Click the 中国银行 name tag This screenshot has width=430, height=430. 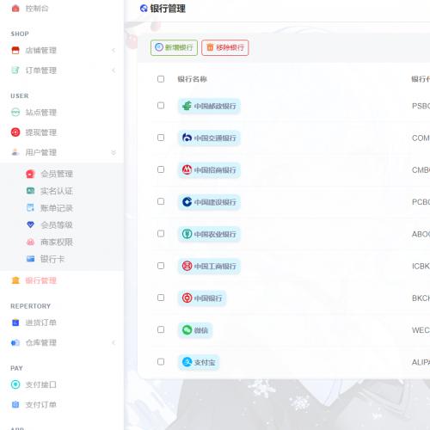click(x=202, y=298)
